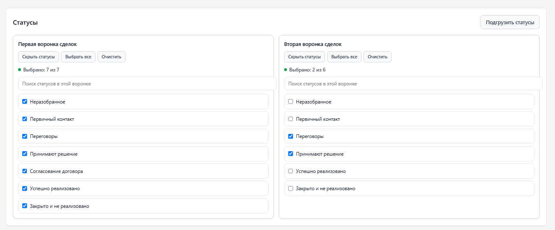This screenshot has height=230, width=555.
Task: Click the "Выбрано: 2 из 6" counter text
Action: coord(307,70)
